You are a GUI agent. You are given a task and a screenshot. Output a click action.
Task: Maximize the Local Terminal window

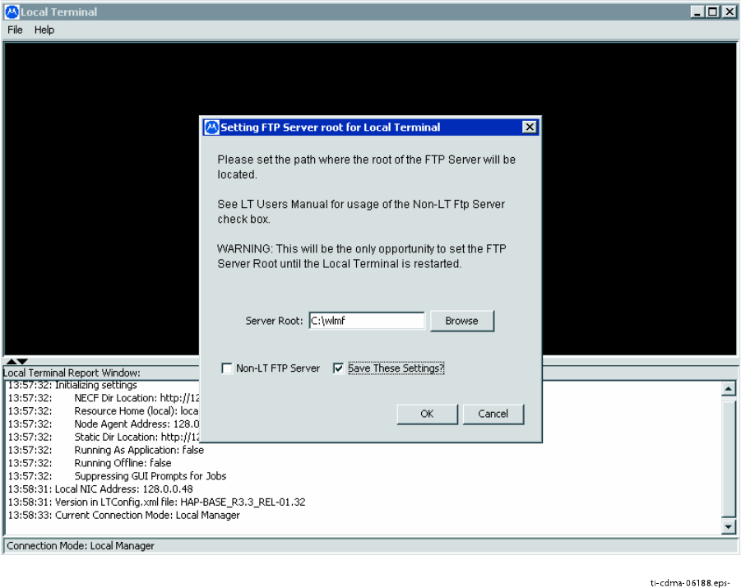(x=713, y=12)
